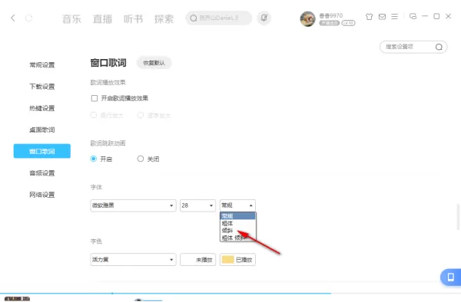Open the mail messages icon

point(382,17)
